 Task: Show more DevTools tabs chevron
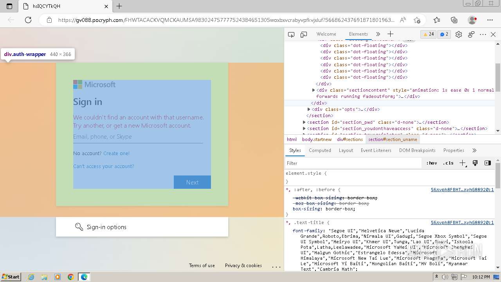click(x=378, y=34)
